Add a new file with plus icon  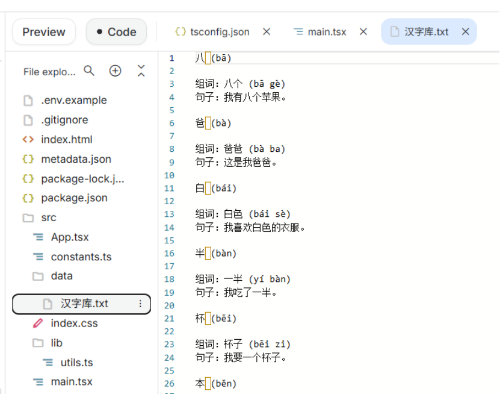[115, 71]
